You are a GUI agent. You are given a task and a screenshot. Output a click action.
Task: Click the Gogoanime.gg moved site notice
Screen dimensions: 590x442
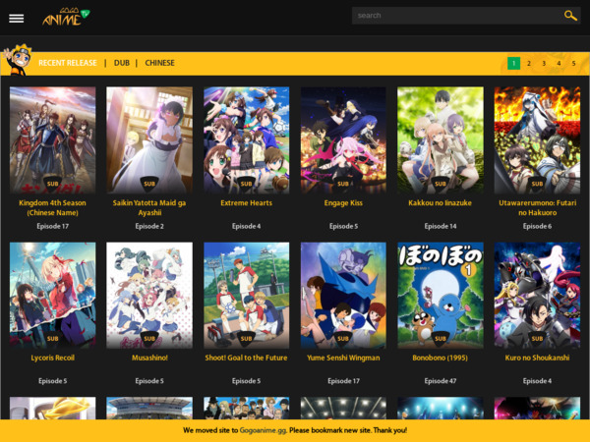tap(295, 430)
